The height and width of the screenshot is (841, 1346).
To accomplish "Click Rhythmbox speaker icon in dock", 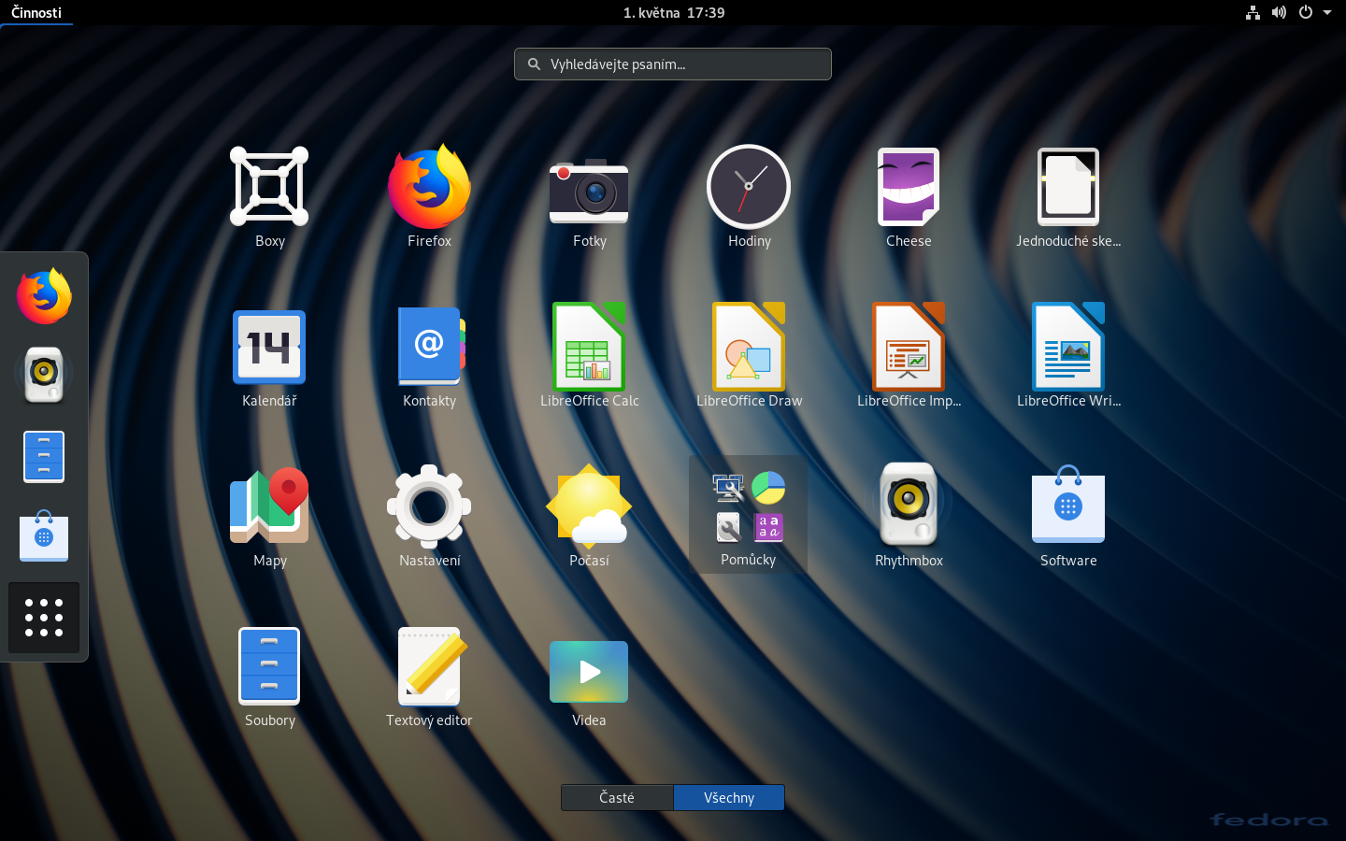I will tap(44, 375).
